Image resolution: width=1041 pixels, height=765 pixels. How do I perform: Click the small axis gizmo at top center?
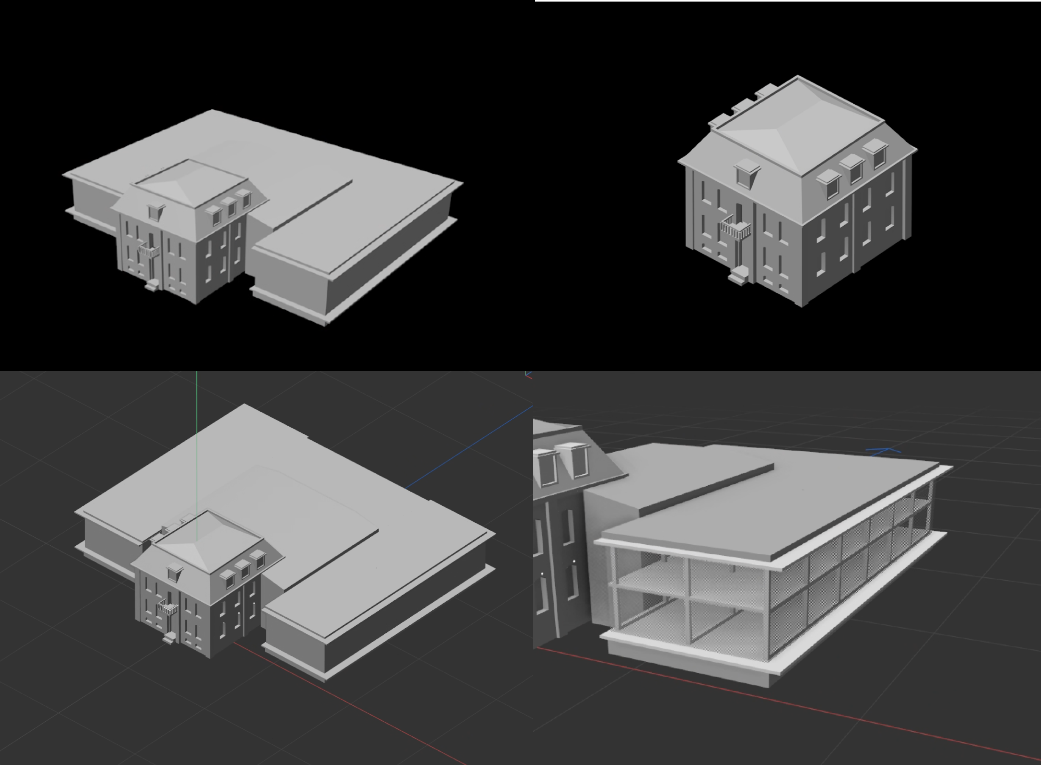(x=528, y=375)
